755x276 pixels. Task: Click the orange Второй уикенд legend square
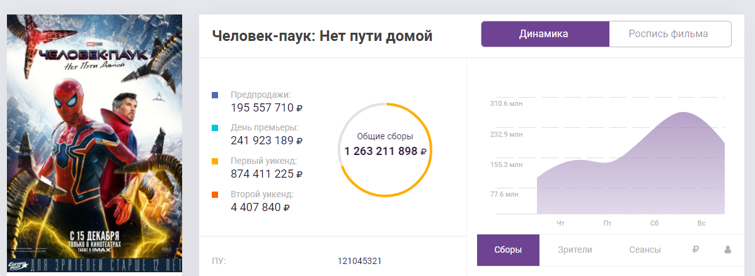pyautogui.click(x=215, y=195)
